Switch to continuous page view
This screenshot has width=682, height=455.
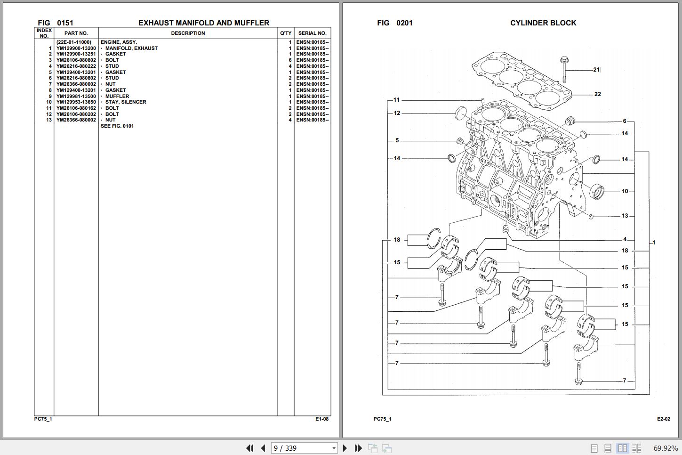(x=608, y=448)
